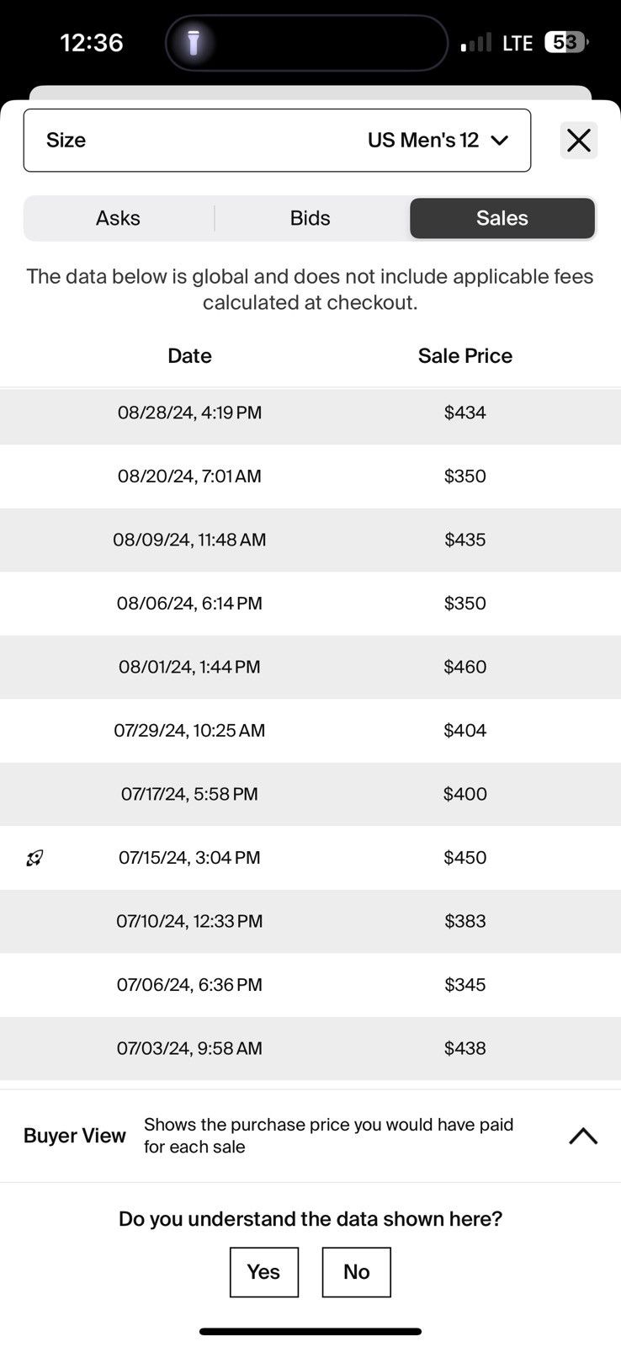
Task: Switch to the Bids tab
Action: 310,218
